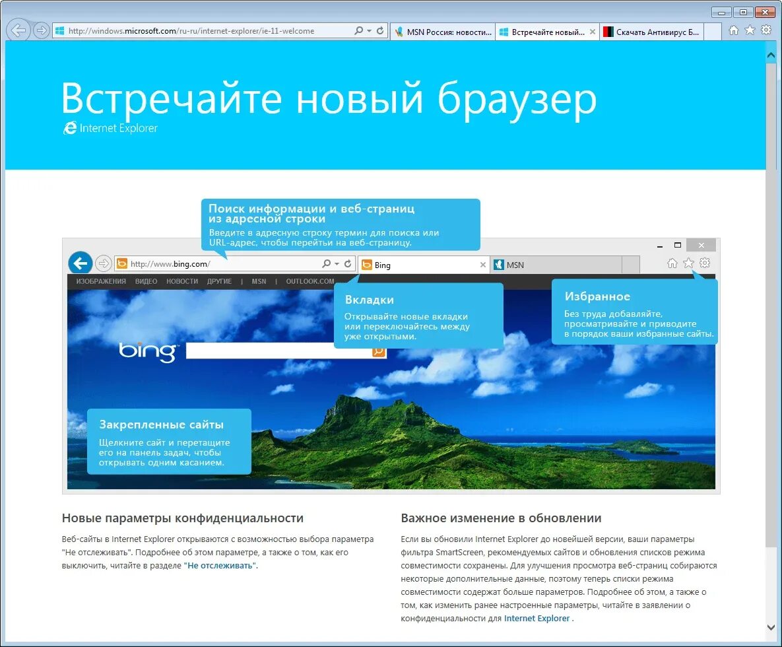Click the scrollbar down arrow
Image resolution: width=782 pixels, height=647 pixels.
(x=771, y=627)
